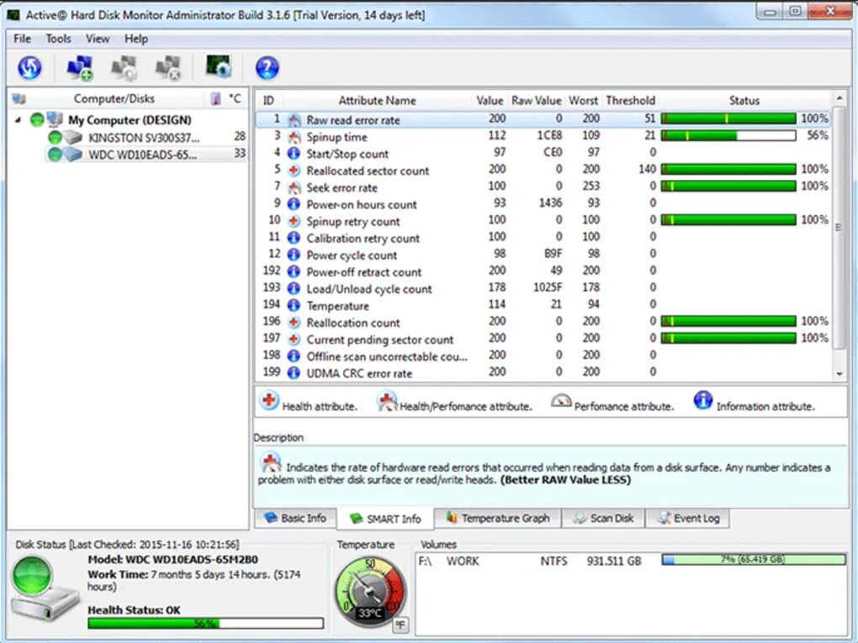Open the Temperature Graph tab

pyautogui.click(x=498, y=518)
